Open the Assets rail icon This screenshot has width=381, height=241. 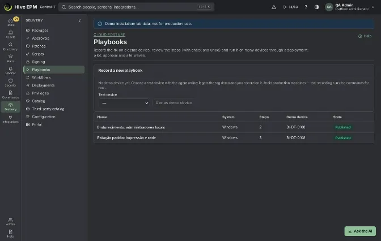click(10, 34)
